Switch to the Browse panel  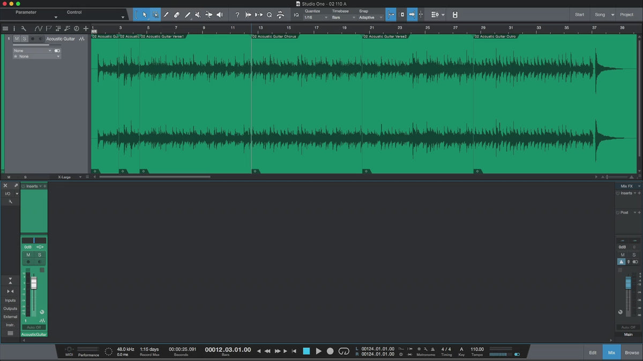pyautogui.click(x=632, y=352)
